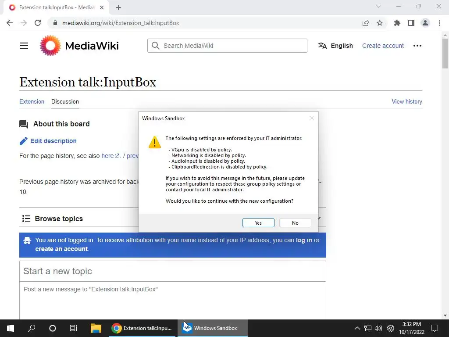The width and height of the screenshot is (449, 337).
Task: Click the Browse topics list icon
Action: coord(26,219)
